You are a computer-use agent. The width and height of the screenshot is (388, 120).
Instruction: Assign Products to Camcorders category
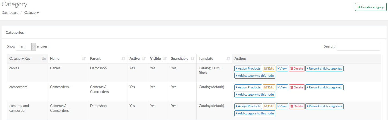pos(248,87)
